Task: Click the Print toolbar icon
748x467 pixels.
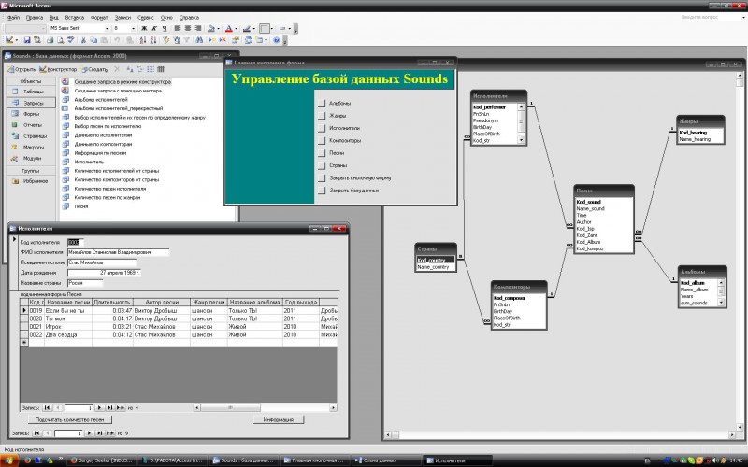Action: coord(50,40)
